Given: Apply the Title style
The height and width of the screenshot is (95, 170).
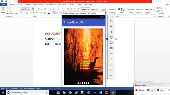Looking at the screenshot, I should (x=121, y=11).
